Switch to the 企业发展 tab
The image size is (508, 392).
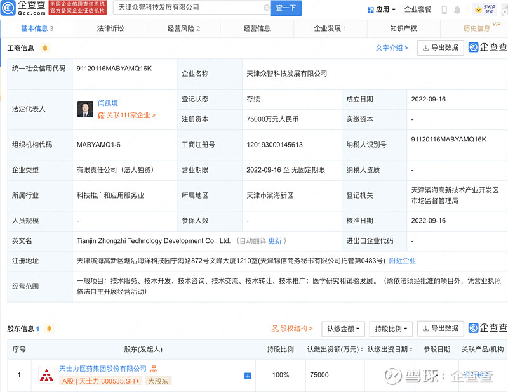330,29
